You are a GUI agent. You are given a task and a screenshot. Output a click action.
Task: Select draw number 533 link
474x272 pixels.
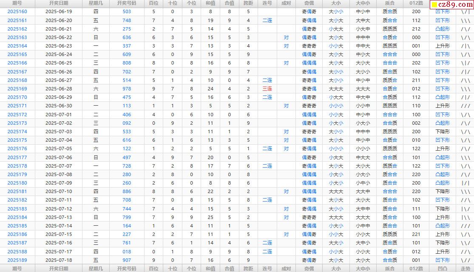click(x=127, y=132)
